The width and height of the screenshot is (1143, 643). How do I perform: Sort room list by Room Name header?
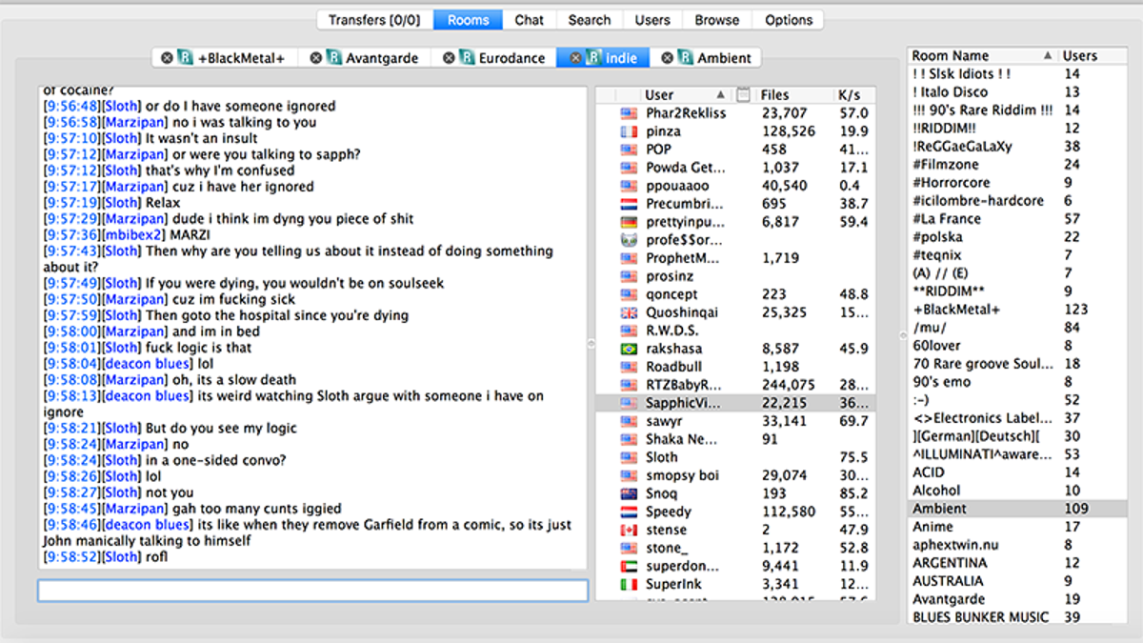coord(981,55)
